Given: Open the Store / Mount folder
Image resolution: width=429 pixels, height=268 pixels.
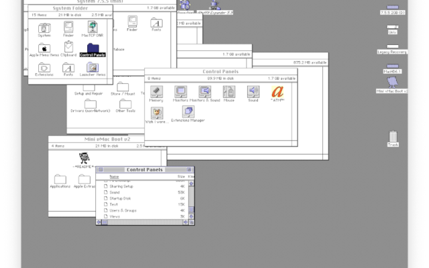Looking at the screenshot, I should pyautogui.click(x=123, y=86).
